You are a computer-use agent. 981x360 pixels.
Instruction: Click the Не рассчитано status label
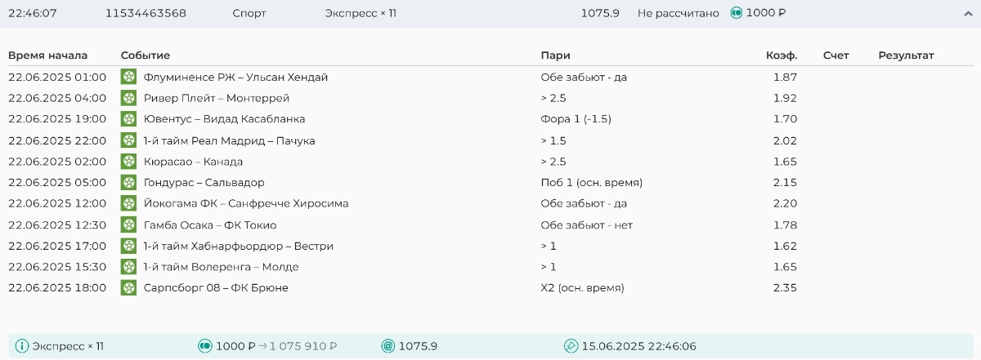[678, 13]
